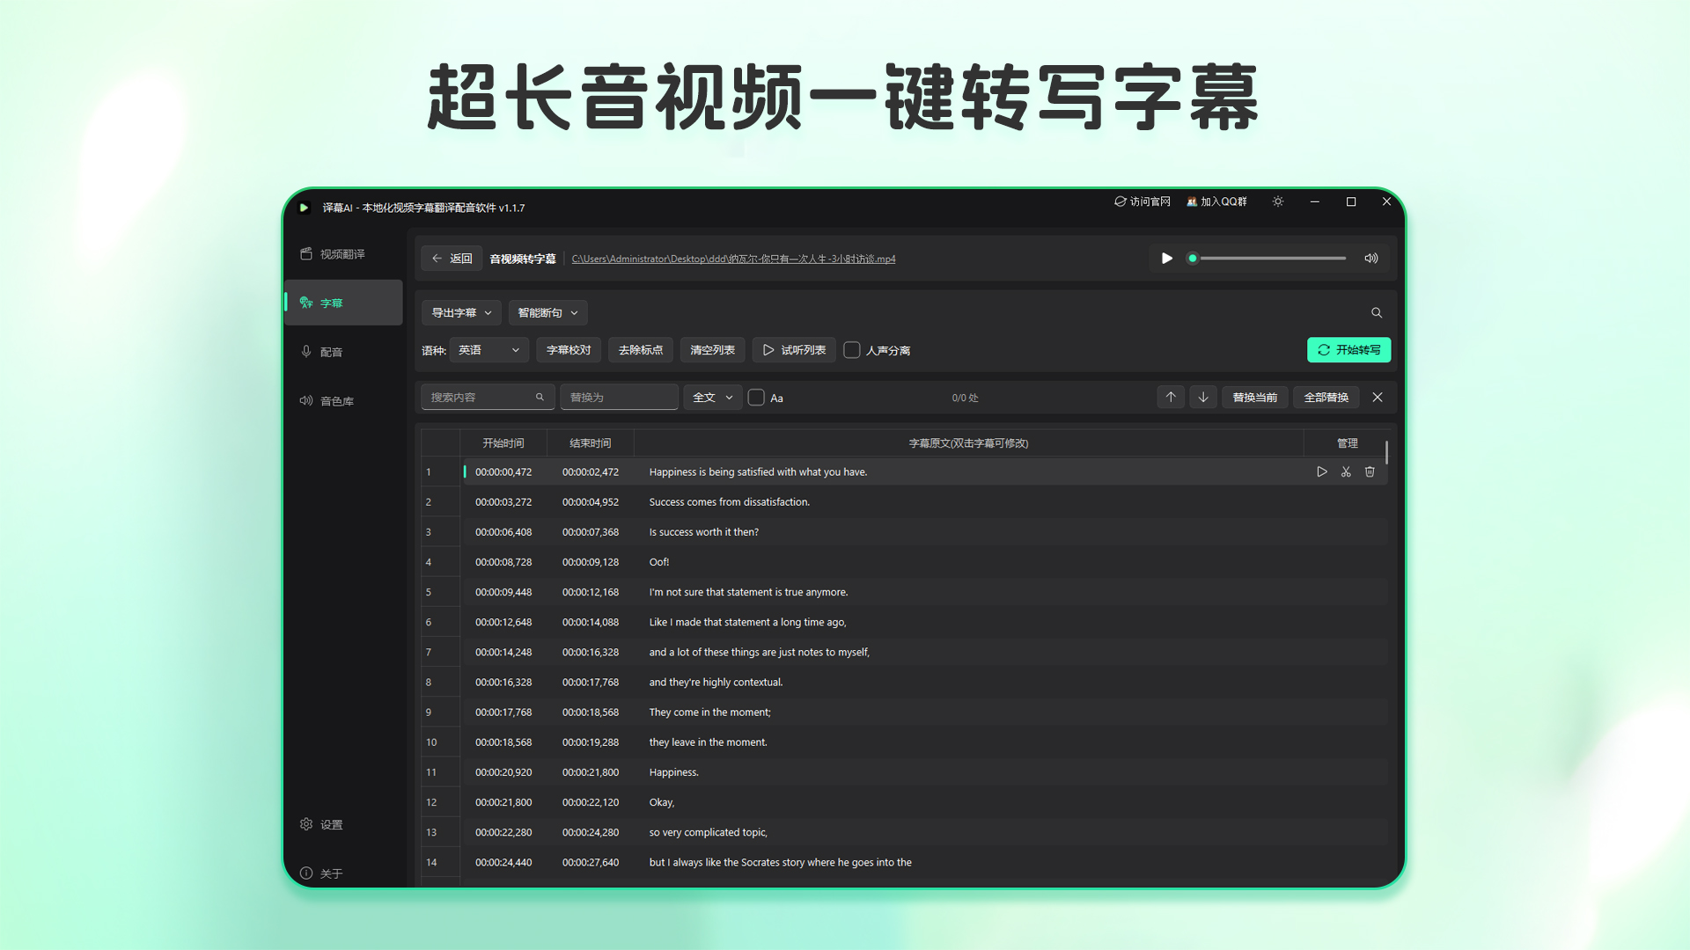This screenshot has height=950, width=1690.
Task: Focus the 替换为 replace field
Action: [620, 398]
